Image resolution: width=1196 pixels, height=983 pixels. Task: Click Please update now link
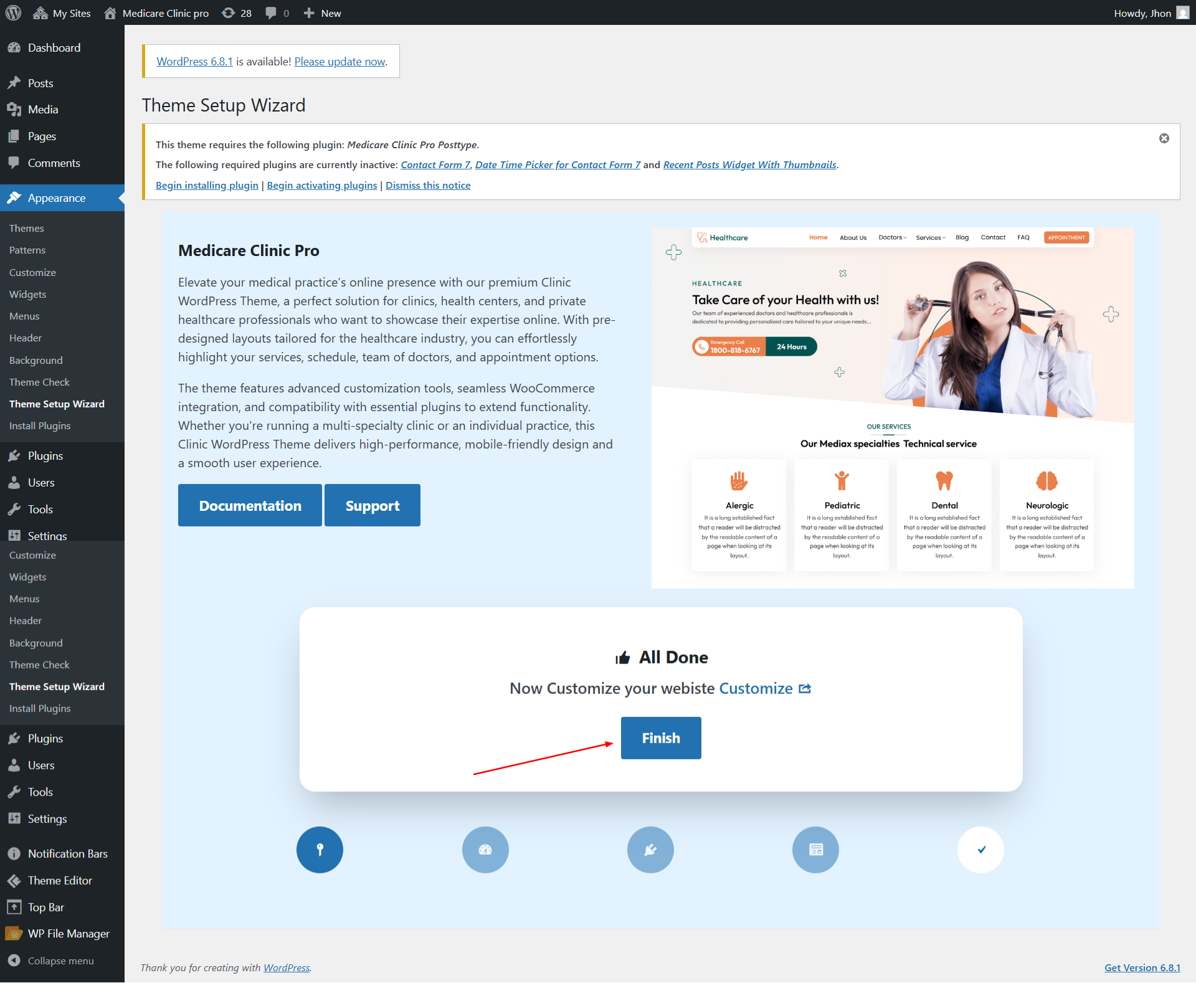[x=340, y=62]
